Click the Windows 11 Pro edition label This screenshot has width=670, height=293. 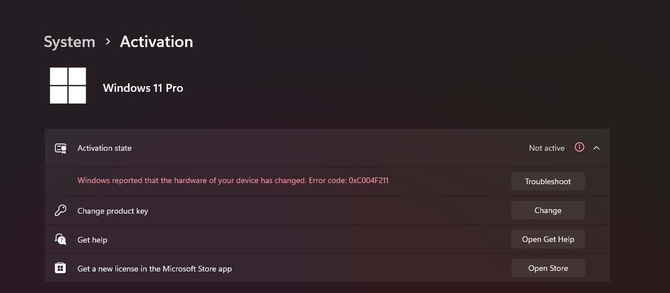coord(143,88)
